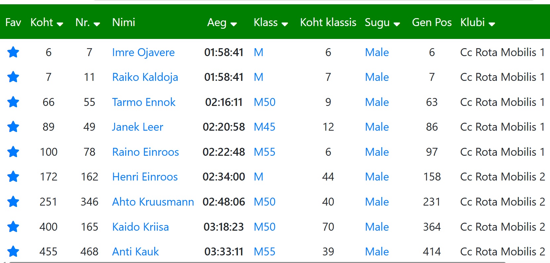The width and height of the screenshot is (550, 263).
Task: Toggle the star for Anti Kauk
Action: 13,251
